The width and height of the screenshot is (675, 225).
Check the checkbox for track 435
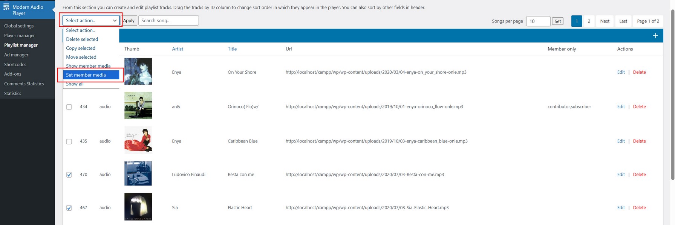tap(69, 141)
